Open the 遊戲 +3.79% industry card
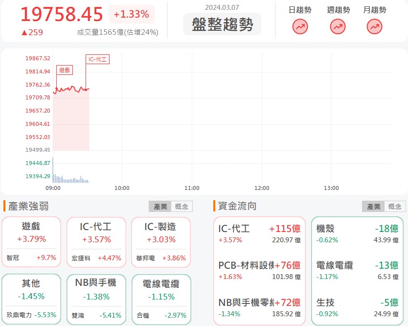 [x=31, y=242]
